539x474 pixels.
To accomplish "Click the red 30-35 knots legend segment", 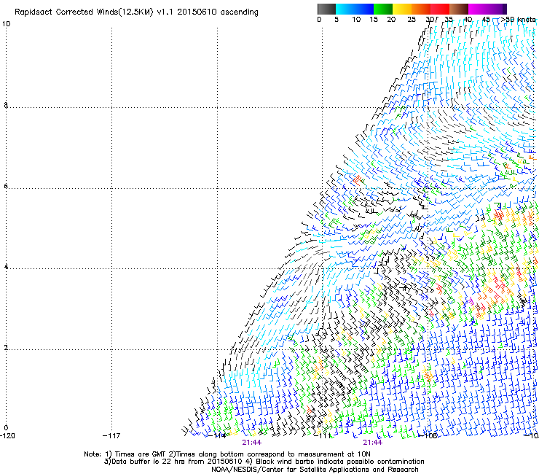I will click(x=440, y=9).
